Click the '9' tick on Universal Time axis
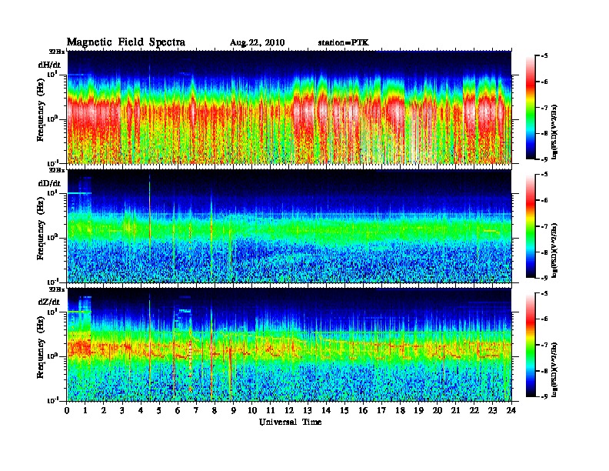 pyautogui.click(x=234, y=411)
